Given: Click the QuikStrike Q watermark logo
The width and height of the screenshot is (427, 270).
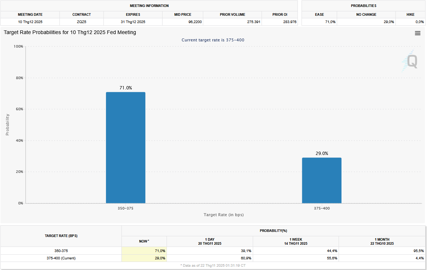Looking at the screenshot, I should click(x=410, y=61).
